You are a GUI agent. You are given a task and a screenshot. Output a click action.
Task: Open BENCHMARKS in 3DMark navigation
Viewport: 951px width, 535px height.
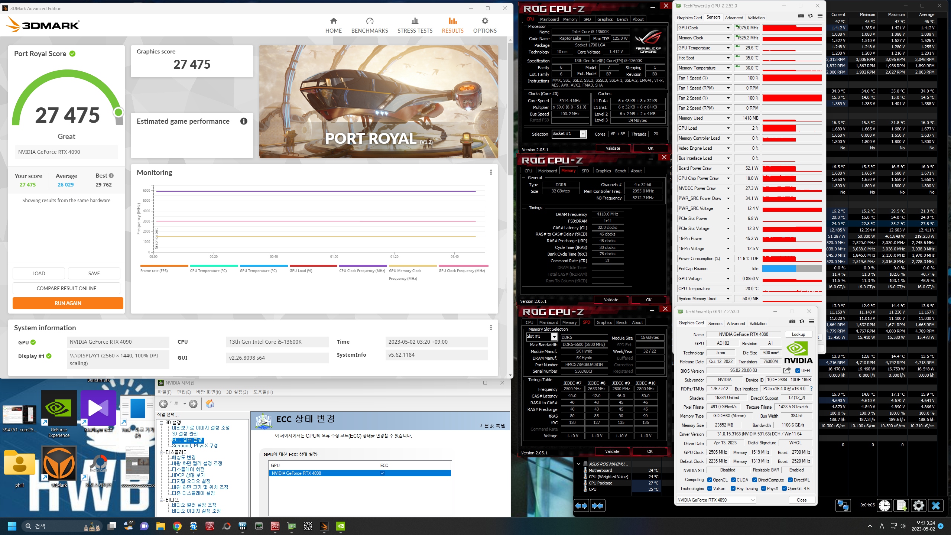pyautogui.click(x=369, y=25)
